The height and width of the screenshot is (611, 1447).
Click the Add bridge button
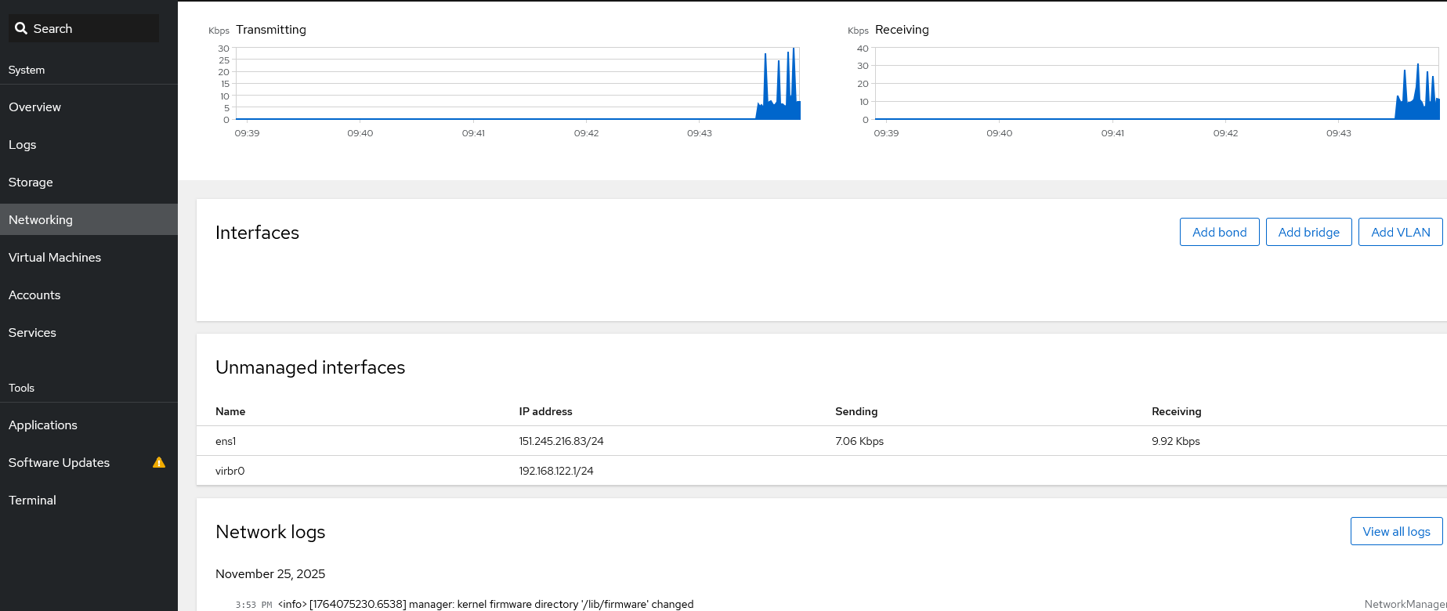[1308, 232]
